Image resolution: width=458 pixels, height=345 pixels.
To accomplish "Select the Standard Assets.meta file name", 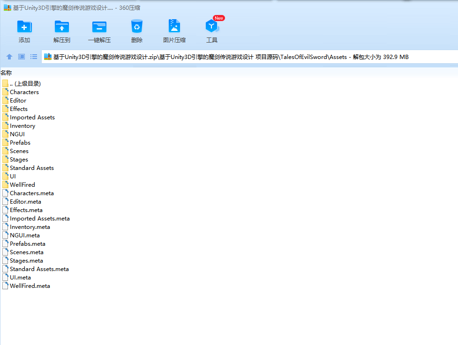I will (x=39, y=269).
